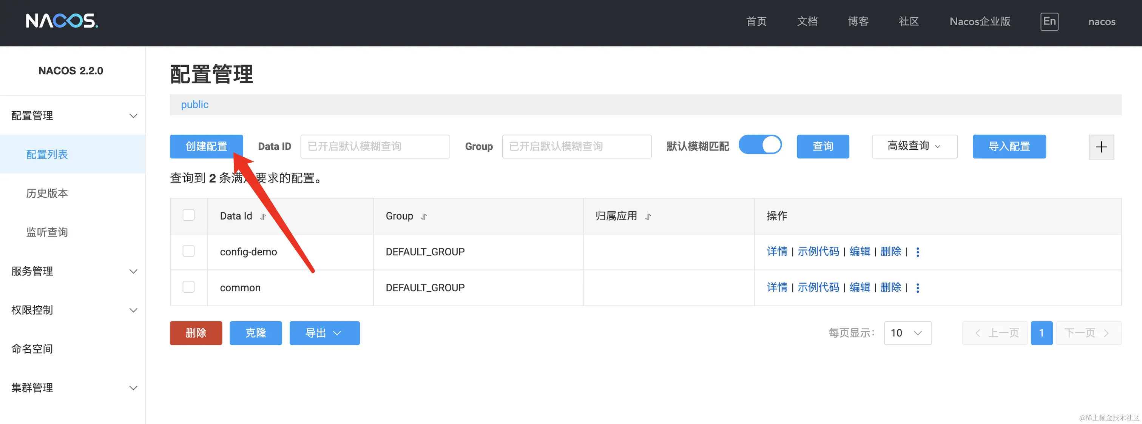The width and height of the screenshot is (1142, 424).
Task: Switch language with En icon
Action: point(1049,21)
